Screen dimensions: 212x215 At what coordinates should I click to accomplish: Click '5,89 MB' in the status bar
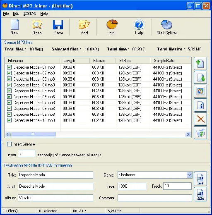[x=115, y=211]
